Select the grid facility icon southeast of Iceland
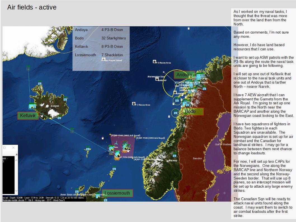 pyautogui.click(x=72, y=131)
